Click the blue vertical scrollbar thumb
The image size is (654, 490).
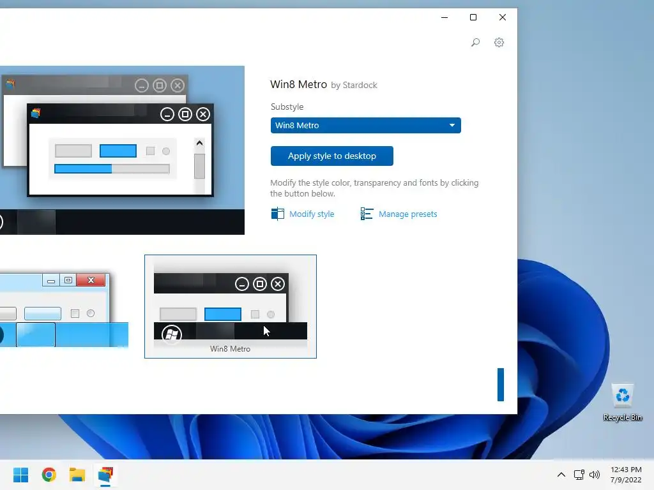click(x=501, y=385)
